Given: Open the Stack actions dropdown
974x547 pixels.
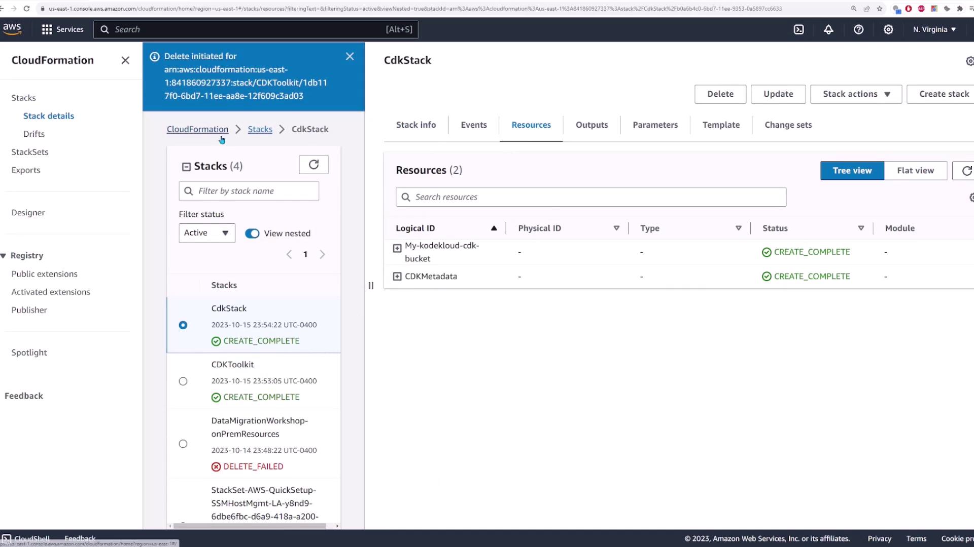Looking at the screenshot, I should click(856, 94).
